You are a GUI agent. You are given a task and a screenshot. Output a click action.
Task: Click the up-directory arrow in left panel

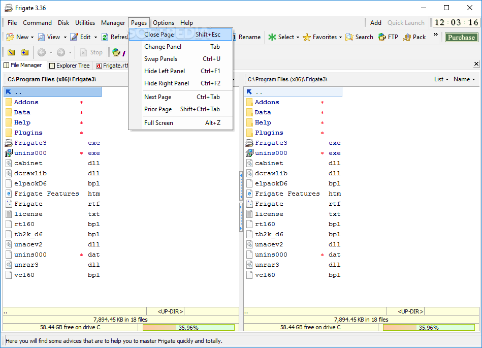pos(8,92)
